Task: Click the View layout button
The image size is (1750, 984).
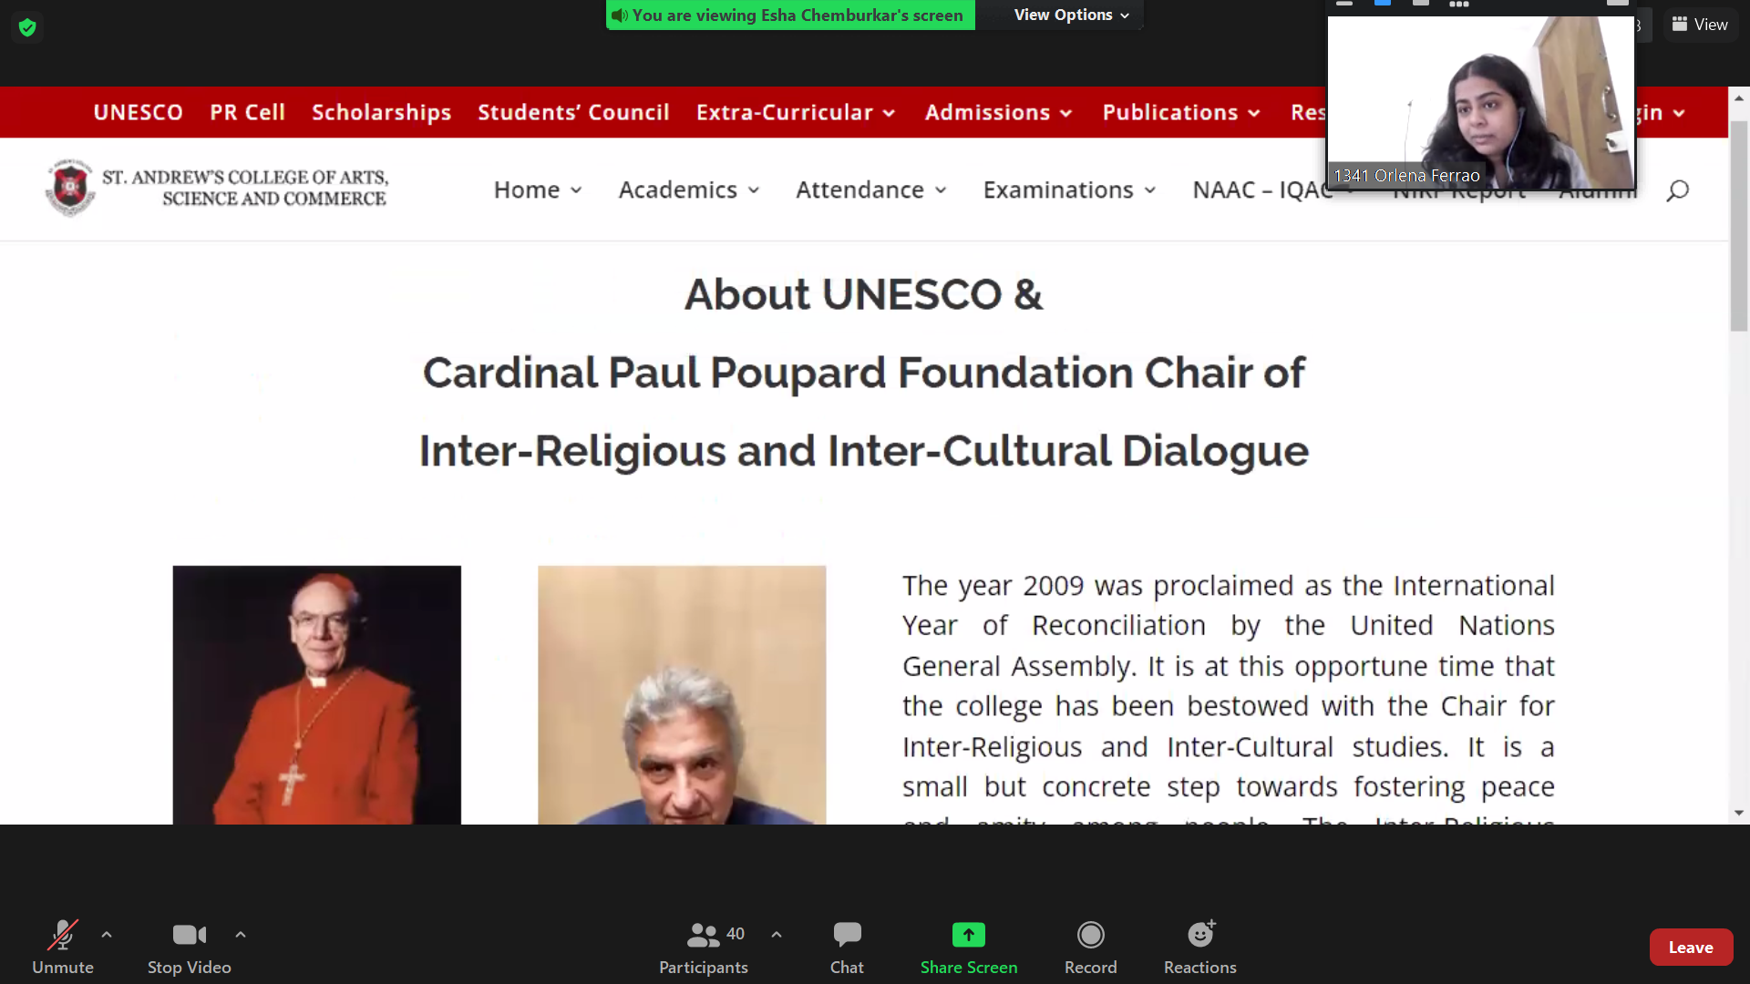Action: click(x=1700, y=25)
